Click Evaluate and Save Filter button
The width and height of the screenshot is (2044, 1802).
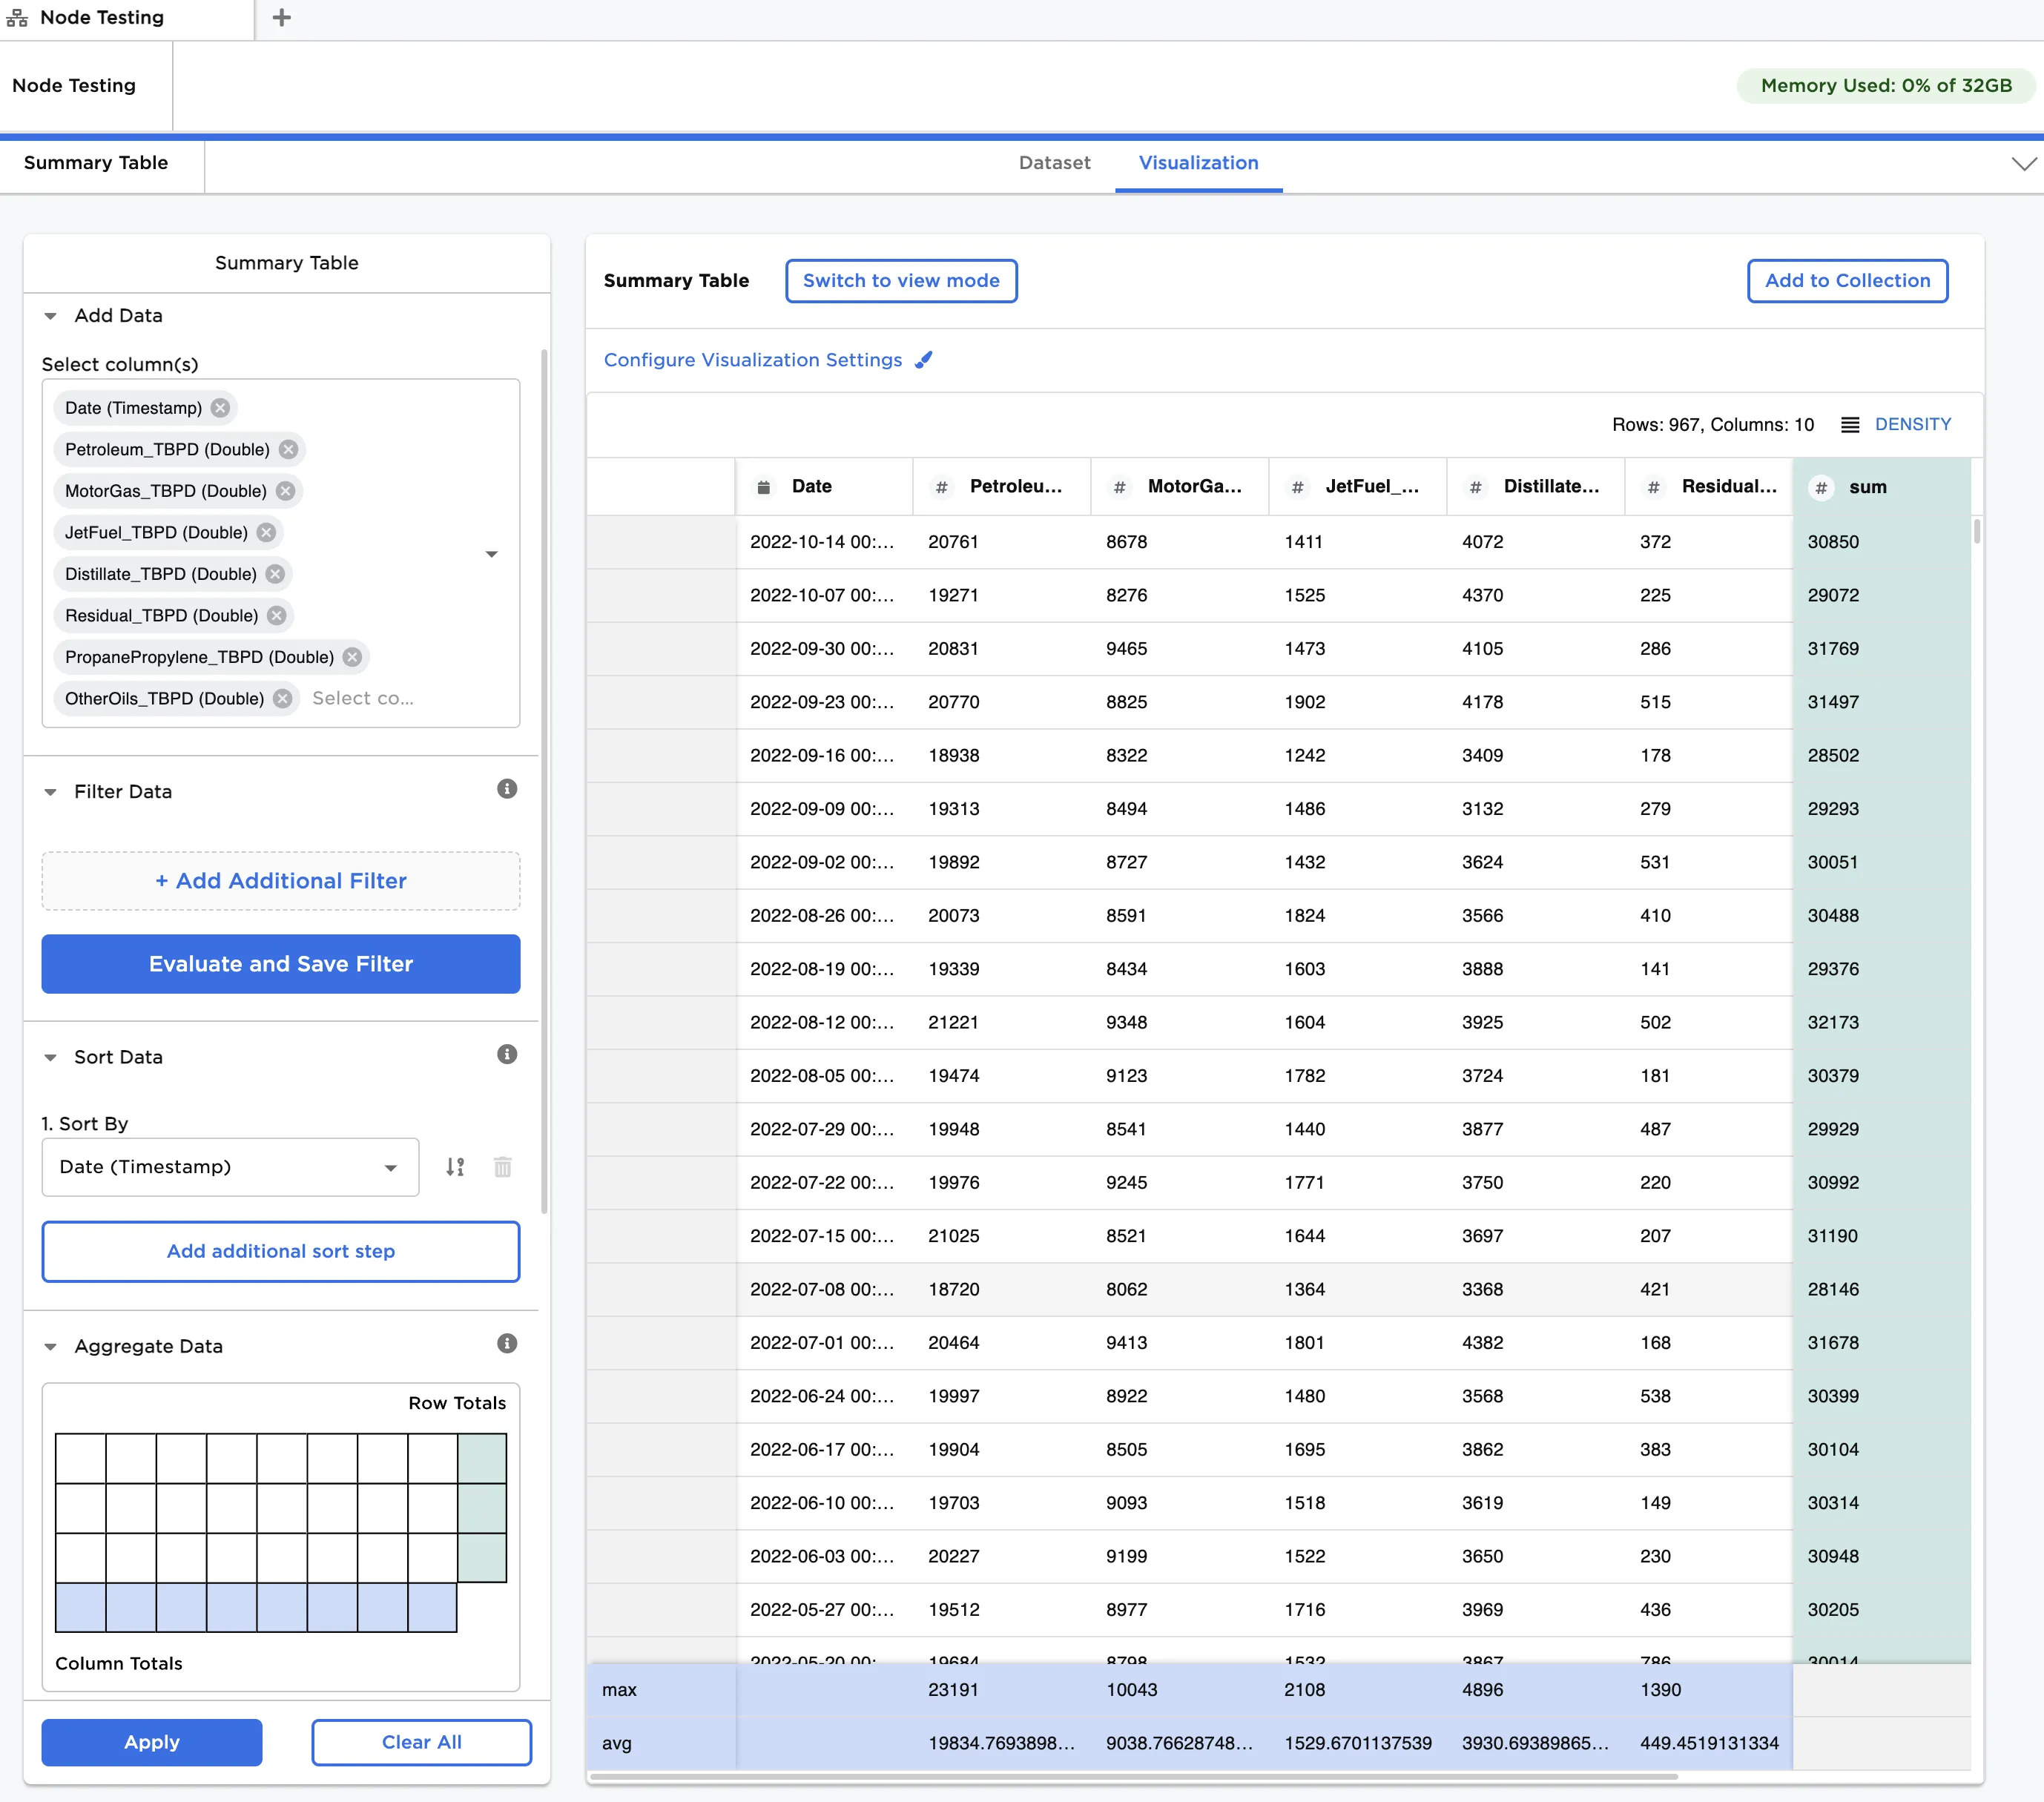281,964
